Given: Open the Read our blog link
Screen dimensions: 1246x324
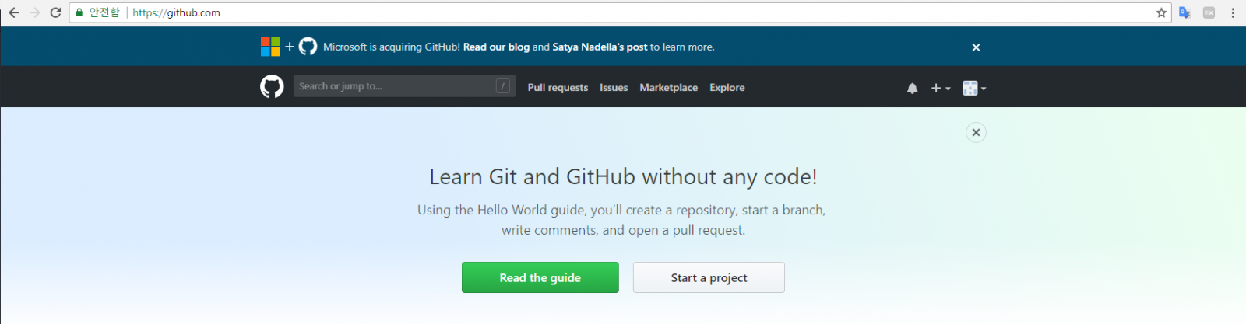Looking at the screenshot, I should coord(496,47).
